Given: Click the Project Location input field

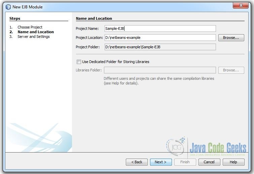Looking at the screenshot, I should tap(160, 38).
